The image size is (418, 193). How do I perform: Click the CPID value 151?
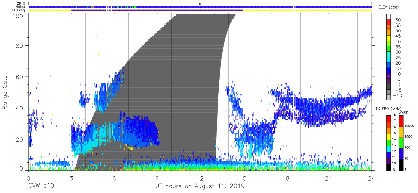click(200, 3)
